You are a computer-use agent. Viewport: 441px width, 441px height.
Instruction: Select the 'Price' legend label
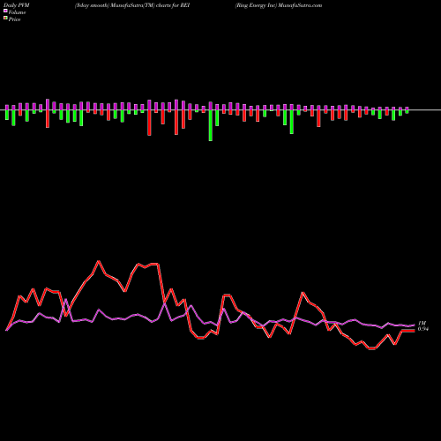click(x=14, y=19)
